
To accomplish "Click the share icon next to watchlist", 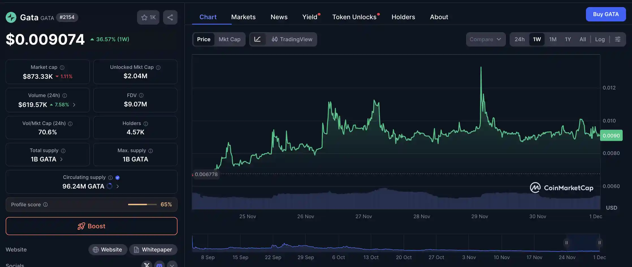I will pyautogui.click(x=170, y=17).
